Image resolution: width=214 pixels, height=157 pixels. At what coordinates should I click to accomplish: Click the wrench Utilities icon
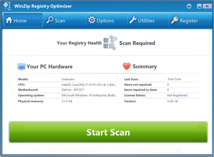[133, 20]
